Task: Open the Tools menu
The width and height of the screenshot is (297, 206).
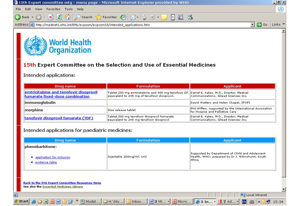Action: (68, 9)
